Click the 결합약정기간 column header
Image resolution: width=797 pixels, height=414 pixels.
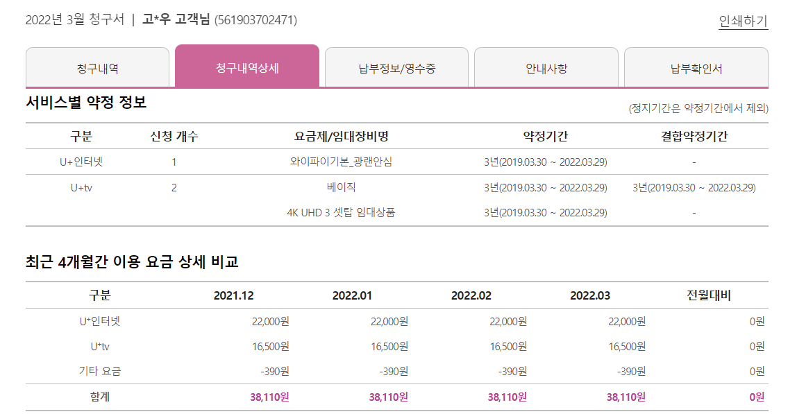pyautogui.click(x=694, y=136)
